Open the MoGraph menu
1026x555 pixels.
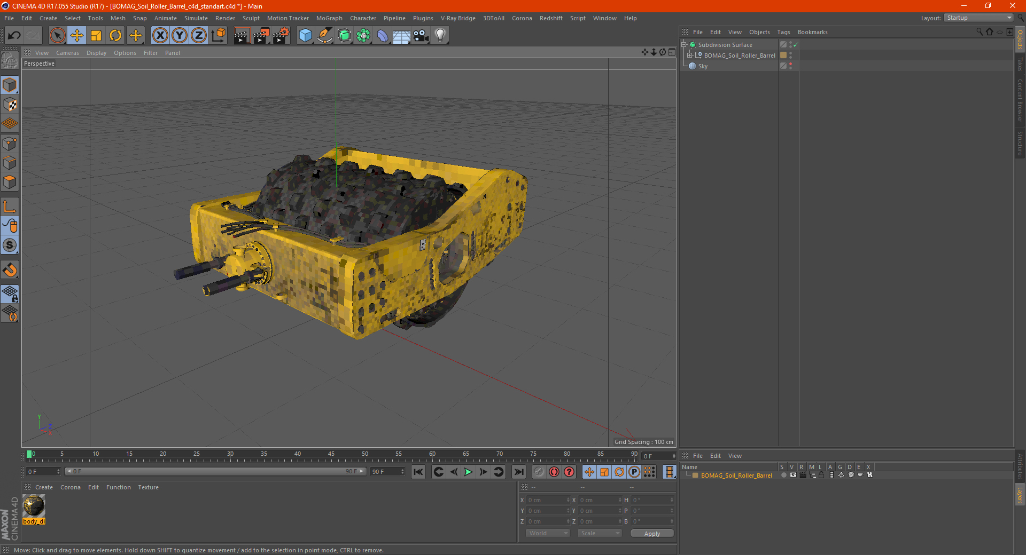[329, 18]
